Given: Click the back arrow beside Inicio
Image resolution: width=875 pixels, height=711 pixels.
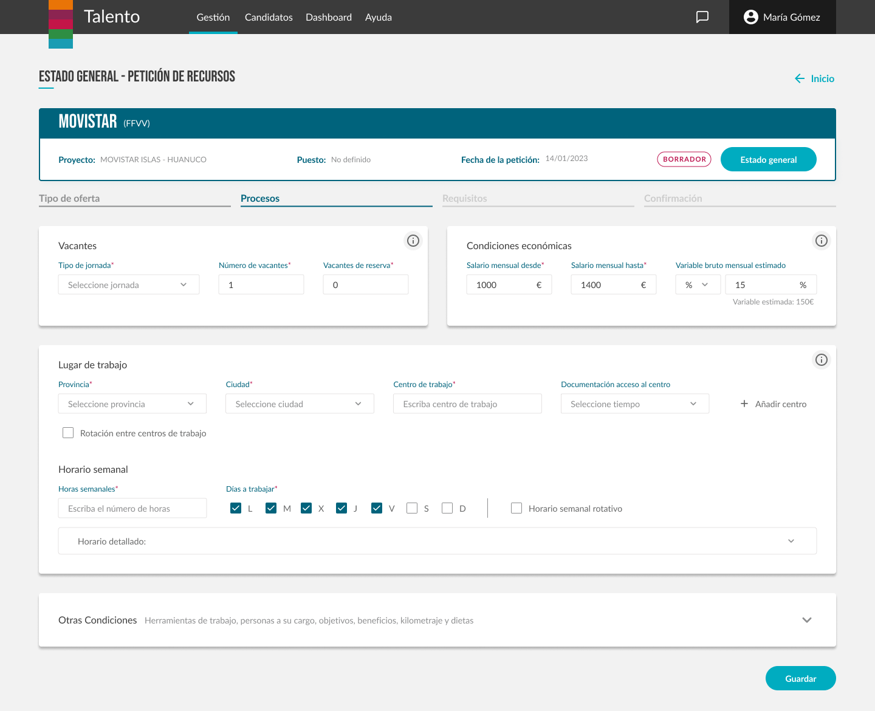Looking at the screenshot, I should click(x=800, y=78).
